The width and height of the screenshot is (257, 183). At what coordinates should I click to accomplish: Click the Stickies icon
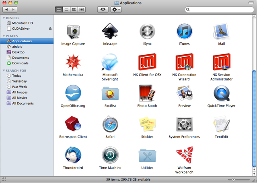[x=147, y=124]
